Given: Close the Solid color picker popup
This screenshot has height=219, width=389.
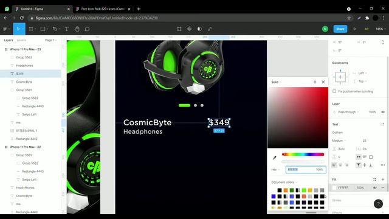Looking at the screenshot, I should pos(323,82).
